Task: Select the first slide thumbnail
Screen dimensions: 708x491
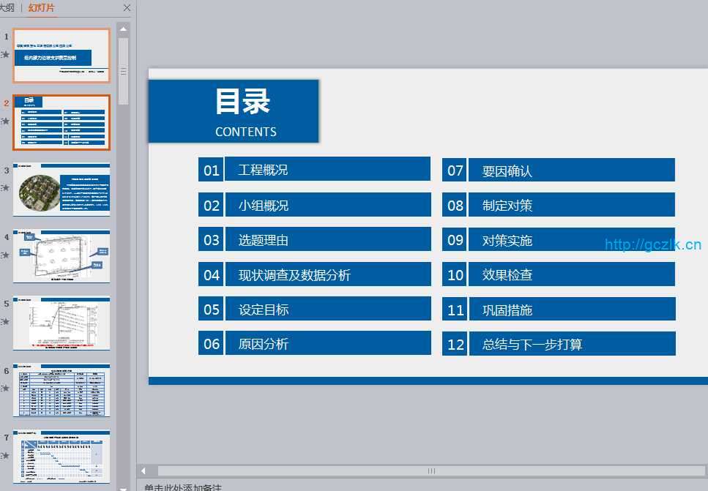Action: [62, 56]
